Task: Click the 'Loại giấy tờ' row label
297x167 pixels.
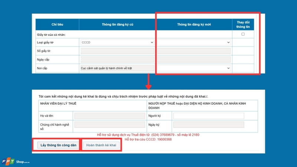Action: [x=45, y=42]
